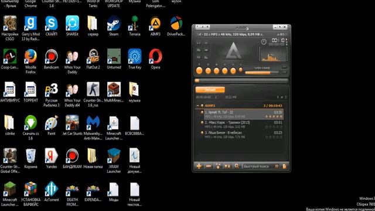Open the Bandicam shortcut with Latin label
Image resolution: width=375 pixels, height=211 pixels.
point(52,59)
